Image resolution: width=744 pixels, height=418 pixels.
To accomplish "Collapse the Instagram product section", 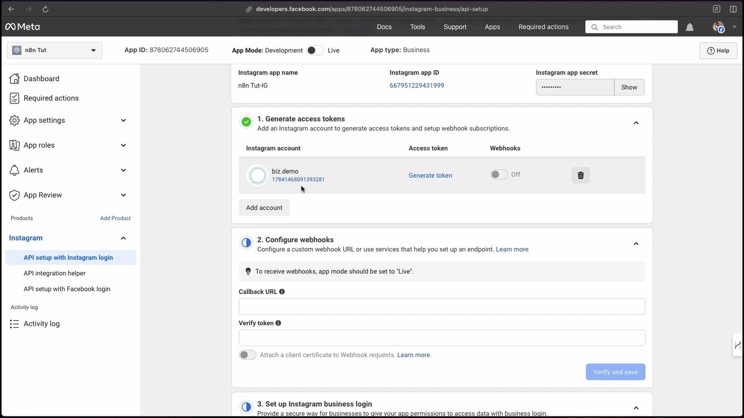I will tap(124, 238).
